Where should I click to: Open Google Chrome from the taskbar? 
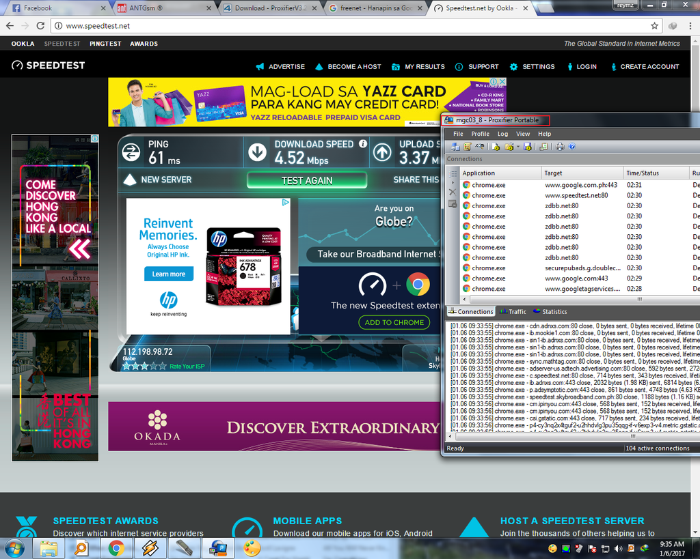coord(116,548)
